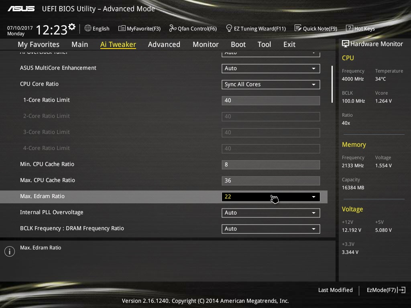
Task: Switch to EzMode(F7)
Action: (381, 290)
